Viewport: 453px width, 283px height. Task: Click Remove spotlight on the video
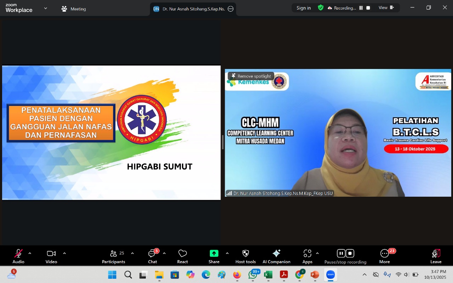coord(251,76)
